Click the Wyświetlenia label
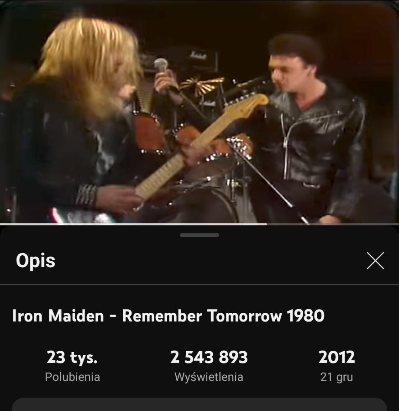 click(x=209, y=377)
